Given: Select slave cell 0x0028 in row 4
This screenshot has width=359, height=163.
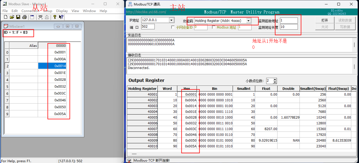Looking at the screenshot, I should tap(52, 80).
